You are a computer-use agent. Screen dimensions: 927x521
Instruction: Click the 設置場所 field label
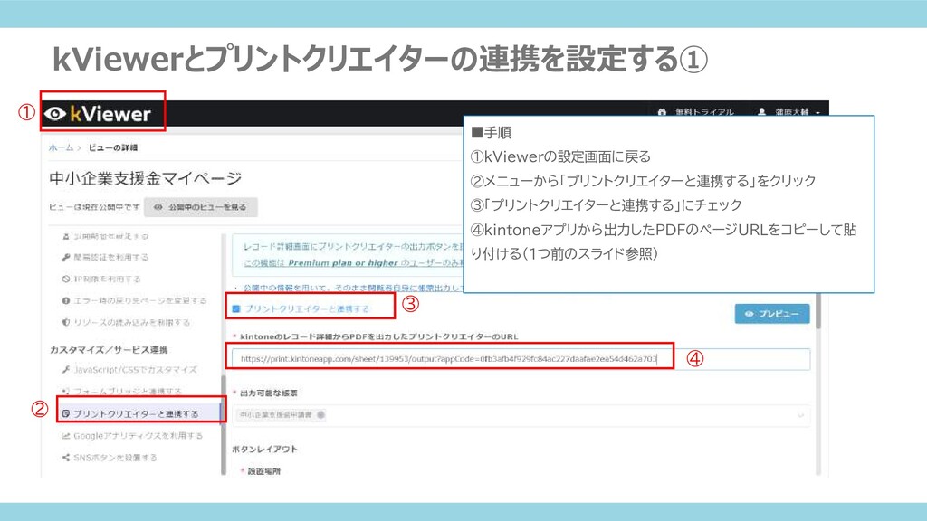point(263,470)
